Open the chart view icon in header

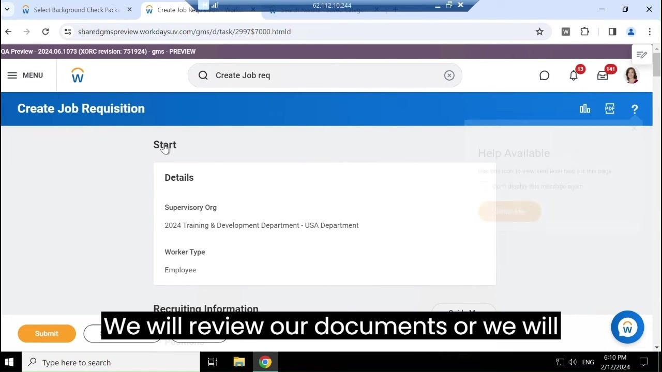(585, 109)
